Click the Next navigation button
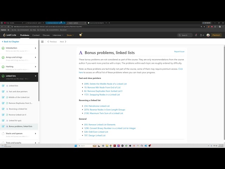Image resolution: width=225 pixels, height=169 pixels. 63,42
